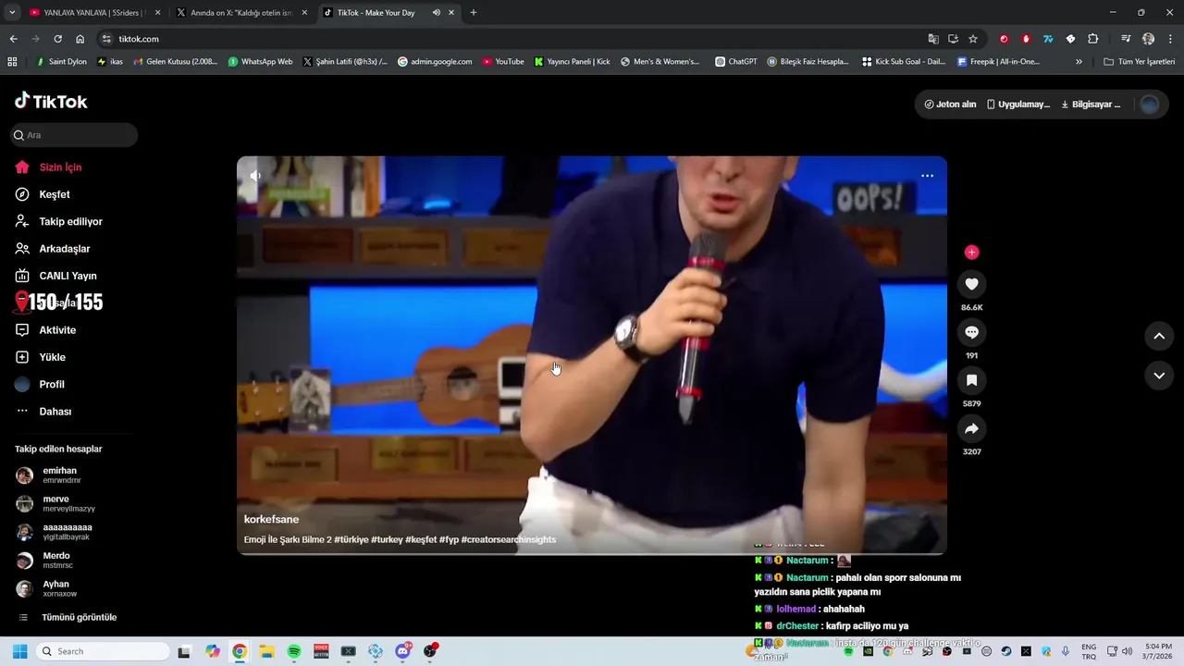
Task: Click the #türkiye hashtag
Action: [x=351, y=539]
